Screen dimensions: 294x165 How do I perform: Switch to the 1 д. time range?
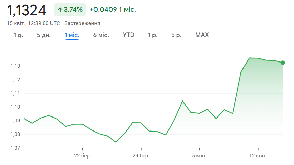tap(18, 35)
